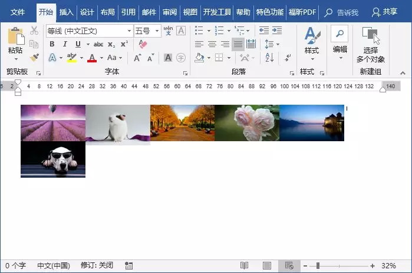
Task: Toggle Italic formatting
Action: tap(65, 44)
